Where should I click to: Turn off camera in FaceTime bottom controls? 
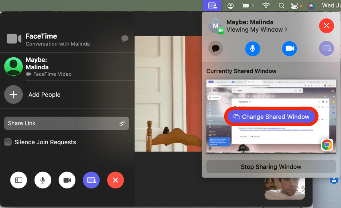[x=67, y=180]
